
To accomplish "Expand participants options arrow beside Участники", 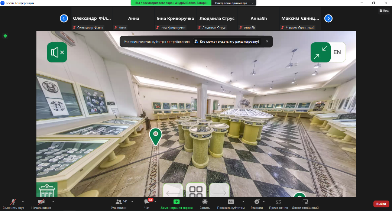I will coord(132,201).
